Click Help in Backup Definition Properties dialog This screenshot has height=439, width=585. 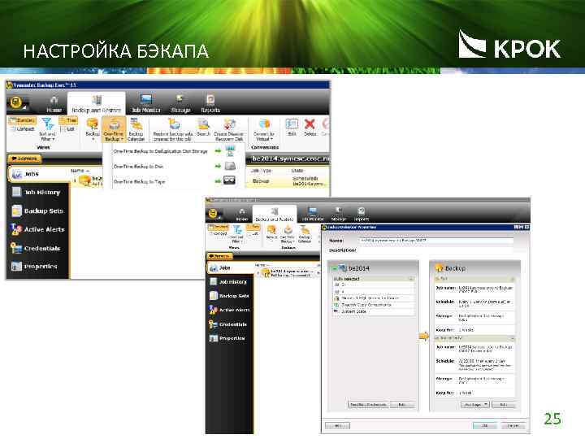[x=338, y=425]
